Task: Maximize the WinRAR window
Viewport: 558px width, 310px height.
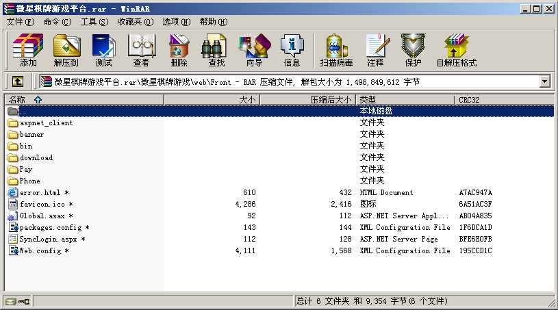Action: 536,8
